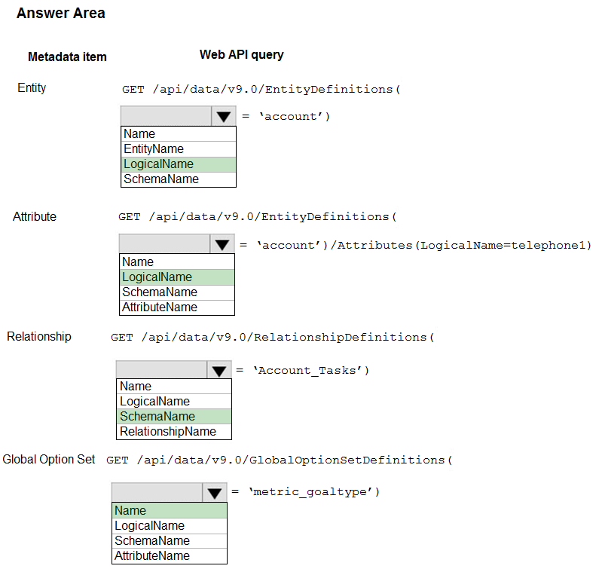
Task: Choose AttributeName in Global Option Set list
Action: pyautogui.click(x=170, y=556)
